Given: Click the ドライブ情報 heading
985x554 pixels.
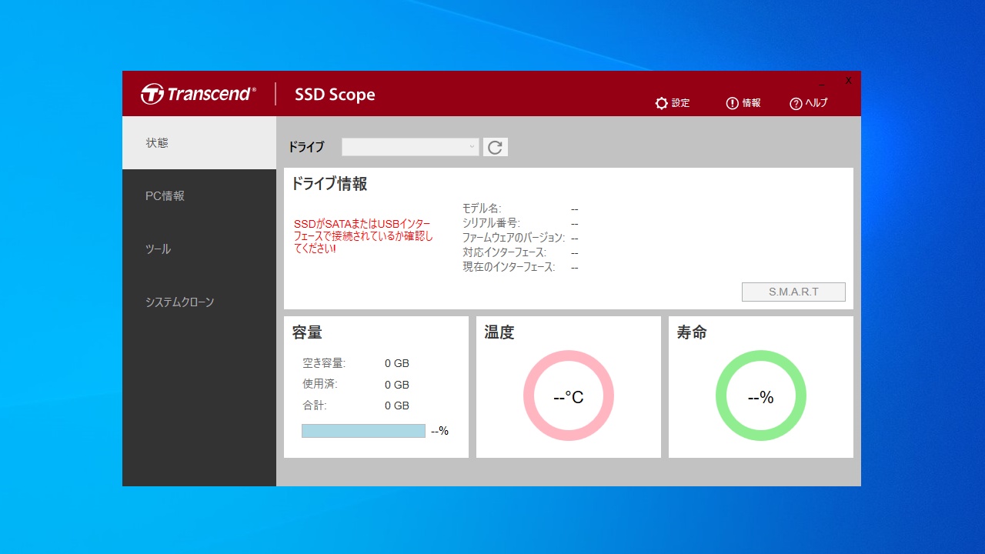Looking at the screenshot, I should pyautogui.click(x=329, y=184).
